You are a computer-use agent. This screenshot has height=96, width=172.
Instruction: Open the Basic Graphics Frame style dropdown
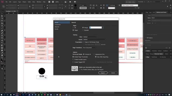tap(139, 5)
